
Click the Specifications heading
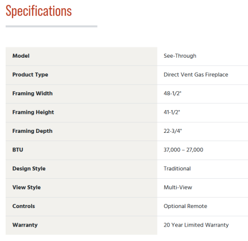click(x=39, y=11)
